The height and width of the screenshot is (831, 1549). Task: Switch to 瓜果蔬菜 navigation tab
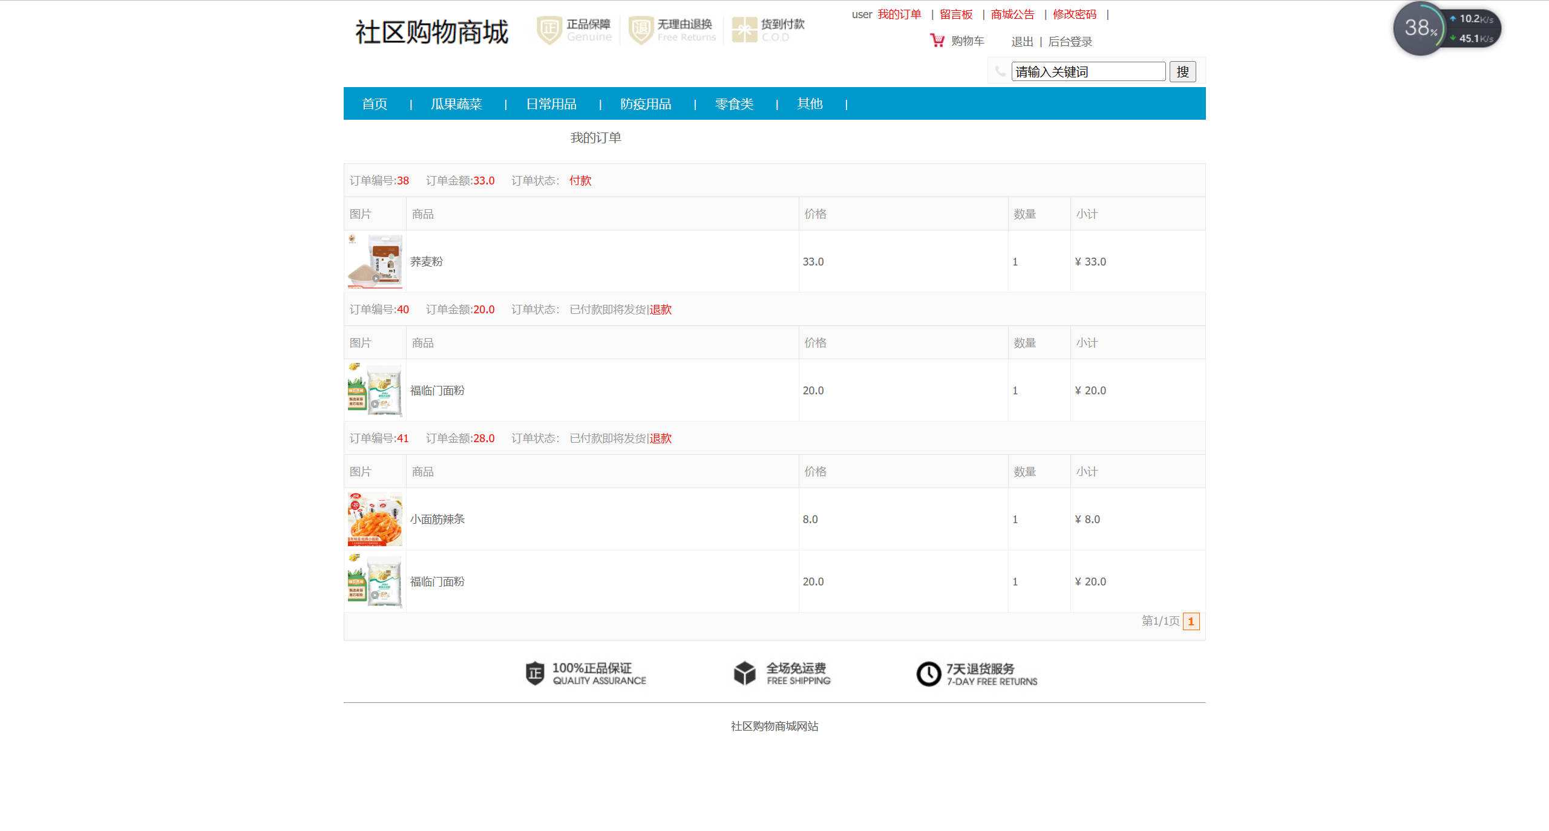tap(457, 104)
